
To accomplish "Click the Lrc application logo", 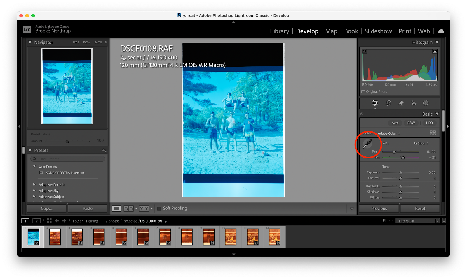I will [27, 29].
